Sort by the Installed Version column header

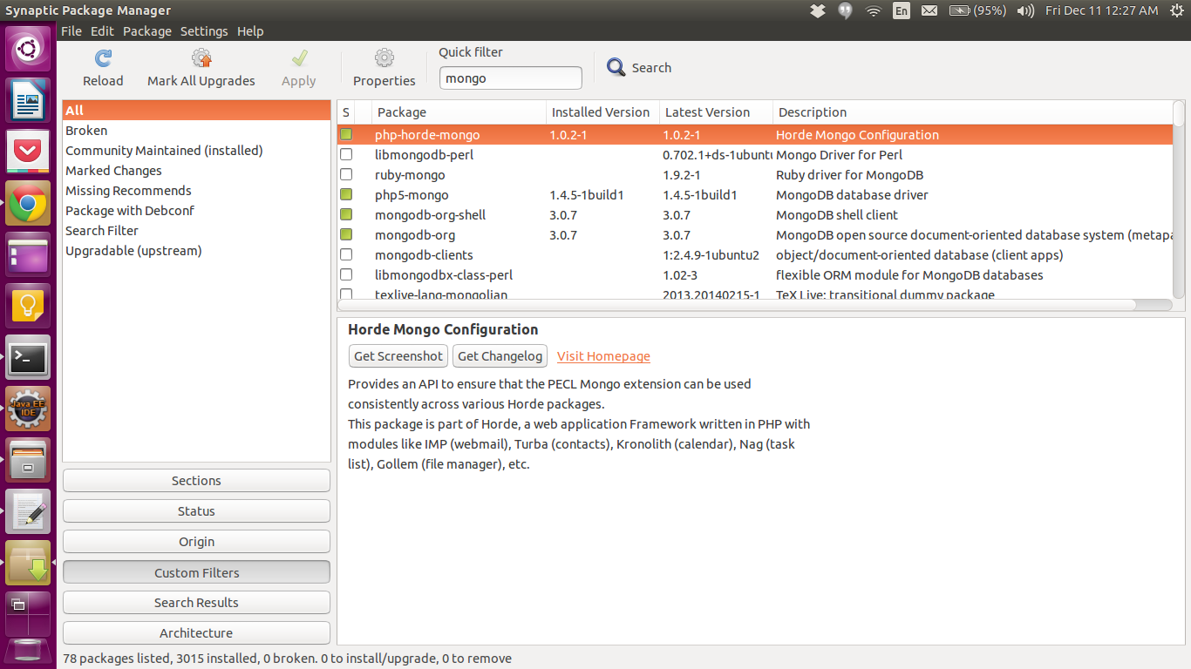pos(602,112)
